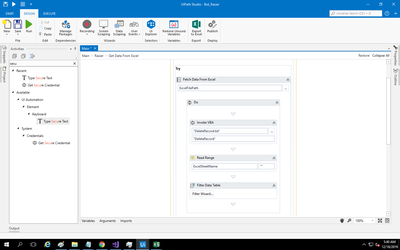This screenshot has width=400, height=250.
Task: Unpin the Activities panel
Action: pyautogui.click(x=75, y=49)
